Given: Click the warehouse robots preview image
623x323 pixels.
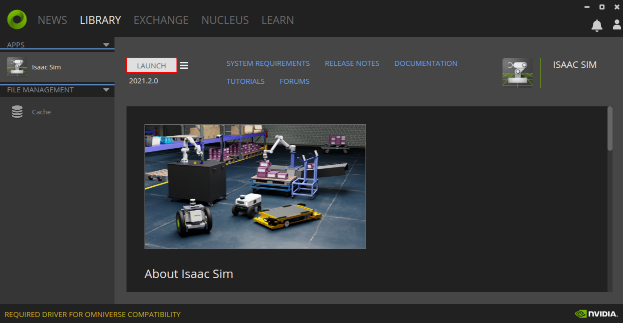Looking at the screenshot, I should pyautogui.click(x=255, y=187).
